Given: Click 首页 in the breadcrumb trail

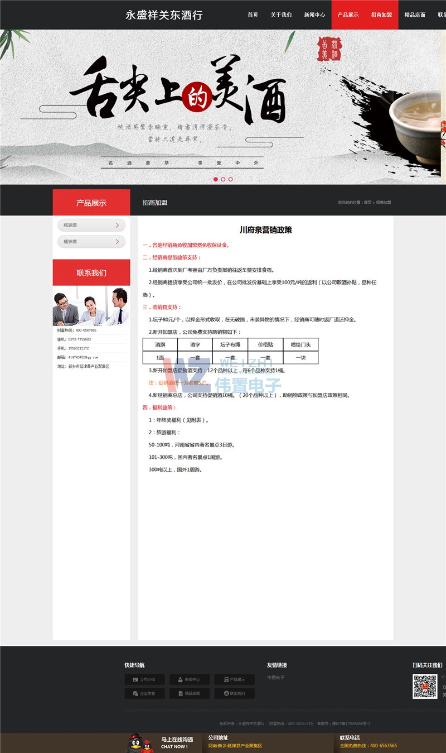Looking at the screenshot, I should tap(369, 203).
